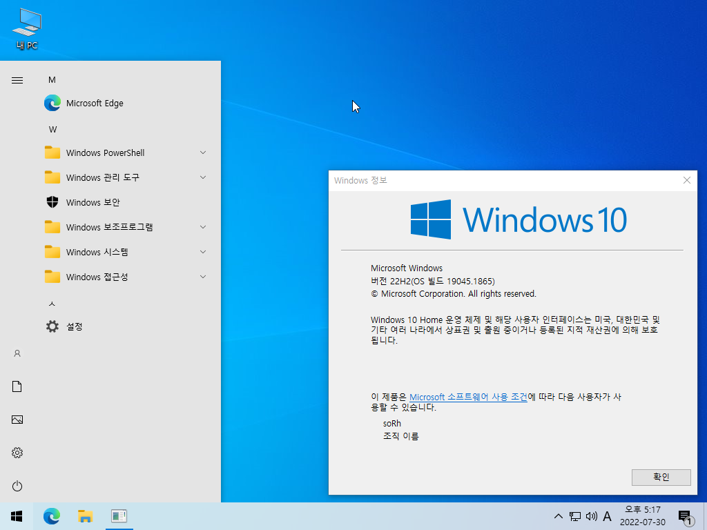Select the ㅅ group header
The height and width of the screenshot is (530, 707).
pos(52,304)
